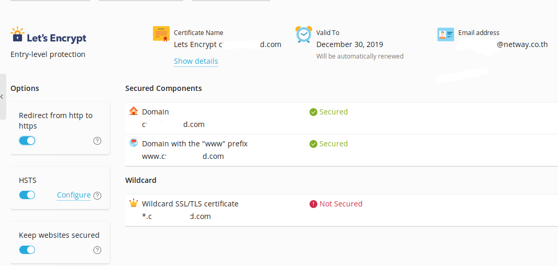
Task: Click the contact card icon beside Email address
Action: 445,34
